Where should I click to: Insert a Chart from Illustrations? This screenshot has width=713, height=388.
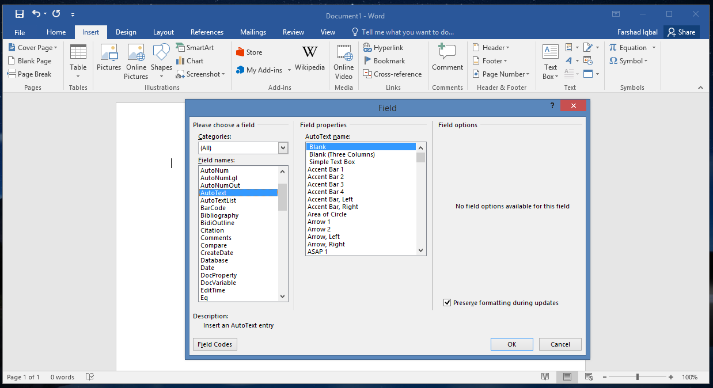[x=189, y=61]
